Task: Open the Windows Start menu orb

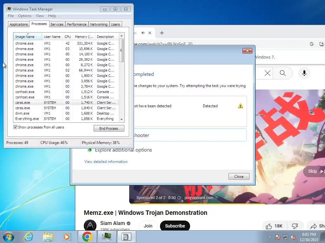Action: coord(9,237)
